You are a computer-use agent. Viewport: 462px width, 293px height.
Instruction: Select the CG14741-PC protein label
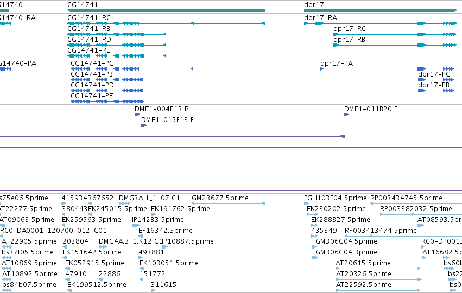pos(92,63)
